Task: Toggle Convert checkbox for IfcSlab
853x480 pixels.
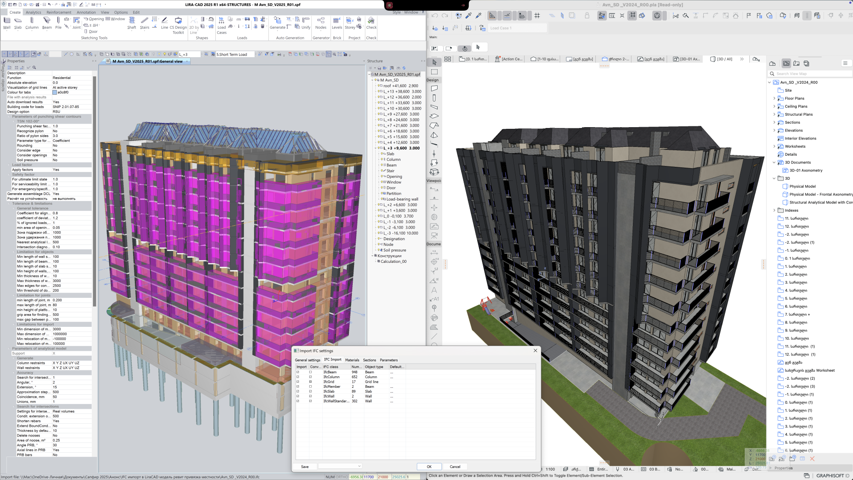Action: (x=310, y=391)
